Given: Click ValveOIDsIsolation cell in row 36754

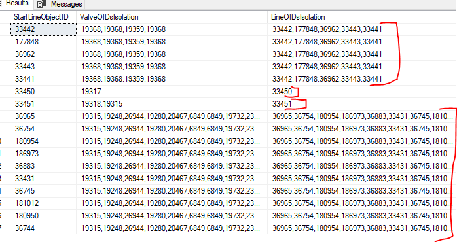Looking at the screenshot, I should click(172, 129).
